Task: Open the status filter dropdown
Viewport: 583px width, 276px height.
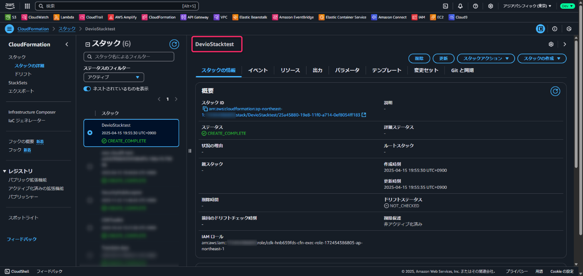Action: [114, 77]
